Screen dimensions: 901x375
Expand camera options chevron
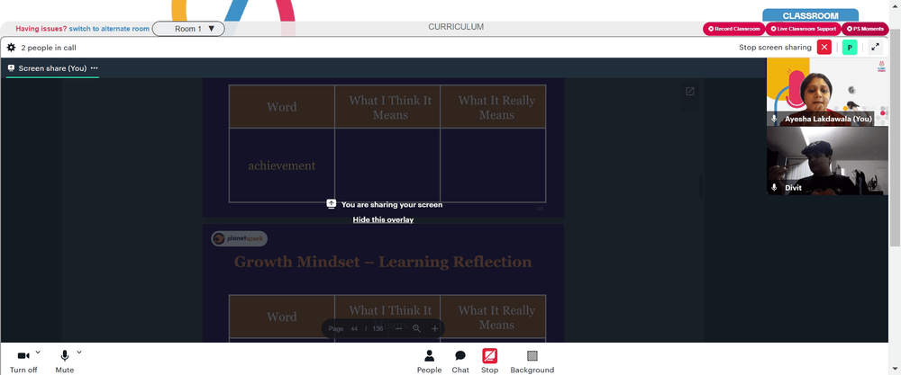point(38,352)
